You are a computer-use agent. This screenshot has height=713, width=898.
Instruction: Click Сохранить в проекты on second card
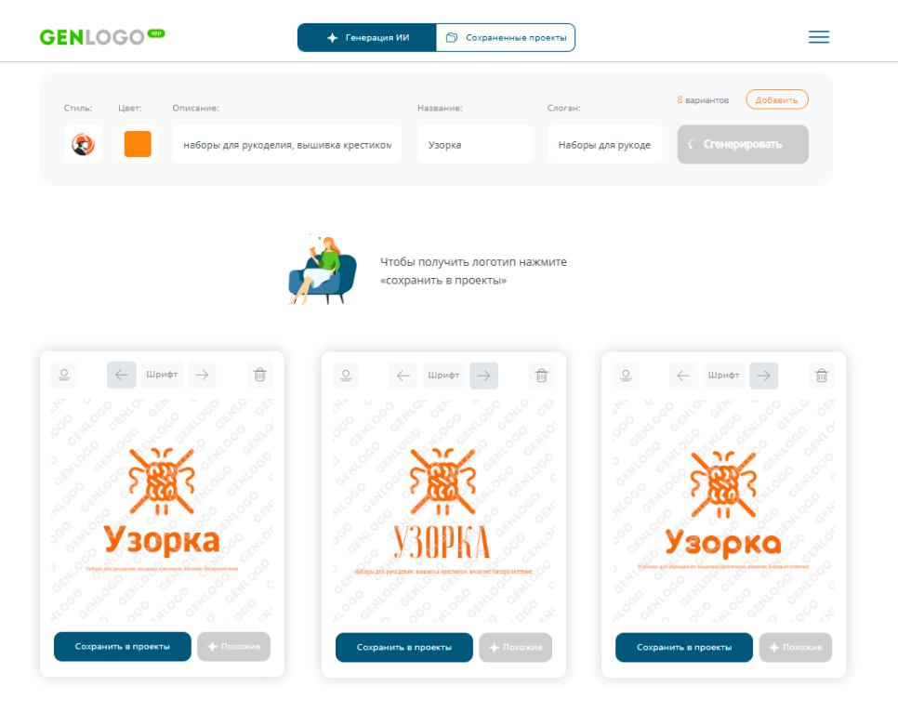coord(403,647)
